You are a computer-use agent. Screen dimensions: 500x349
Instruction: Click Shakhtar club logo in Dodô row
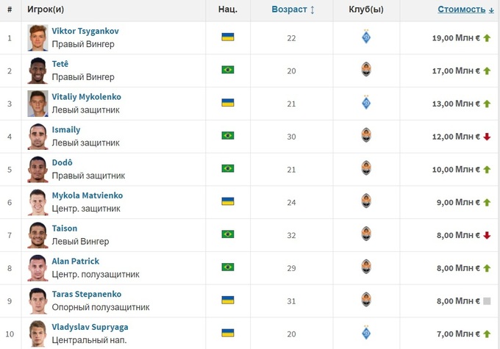click(x=366, y=169)
